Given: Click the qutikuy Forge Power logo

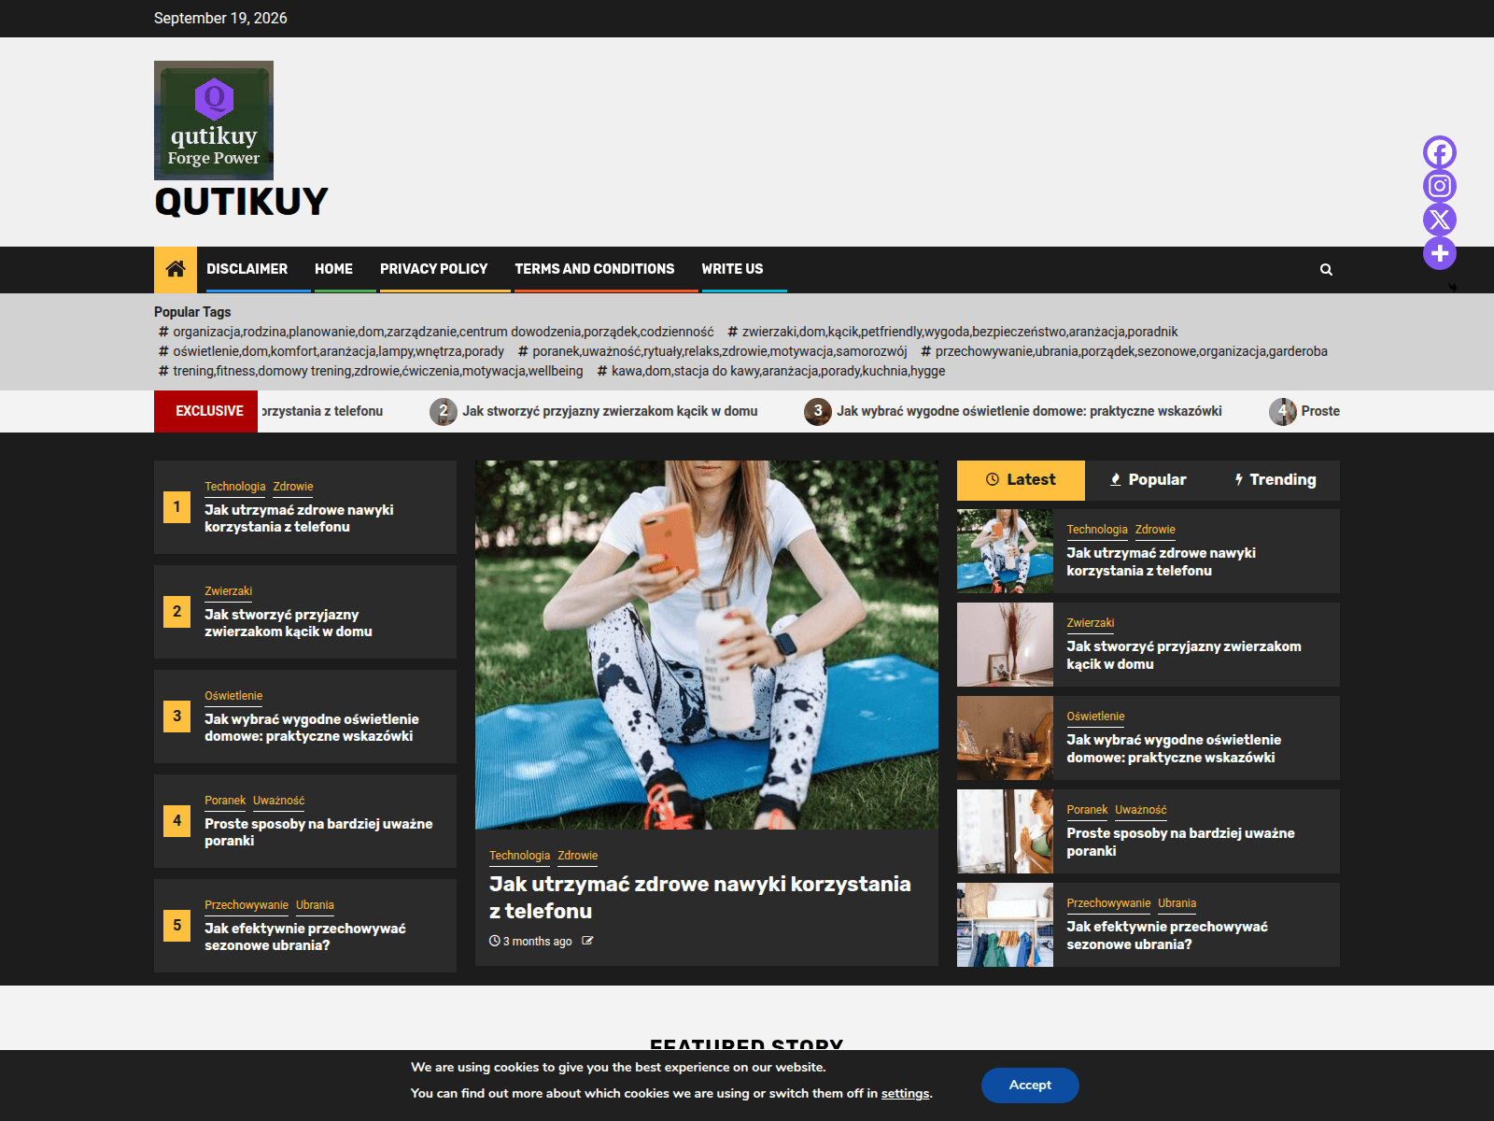Looking at the screenshot, I should point(214,121).
